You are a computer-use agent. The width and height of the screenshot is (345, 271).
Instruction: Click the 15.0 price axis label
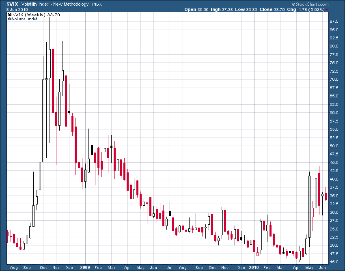pos(334,262)
